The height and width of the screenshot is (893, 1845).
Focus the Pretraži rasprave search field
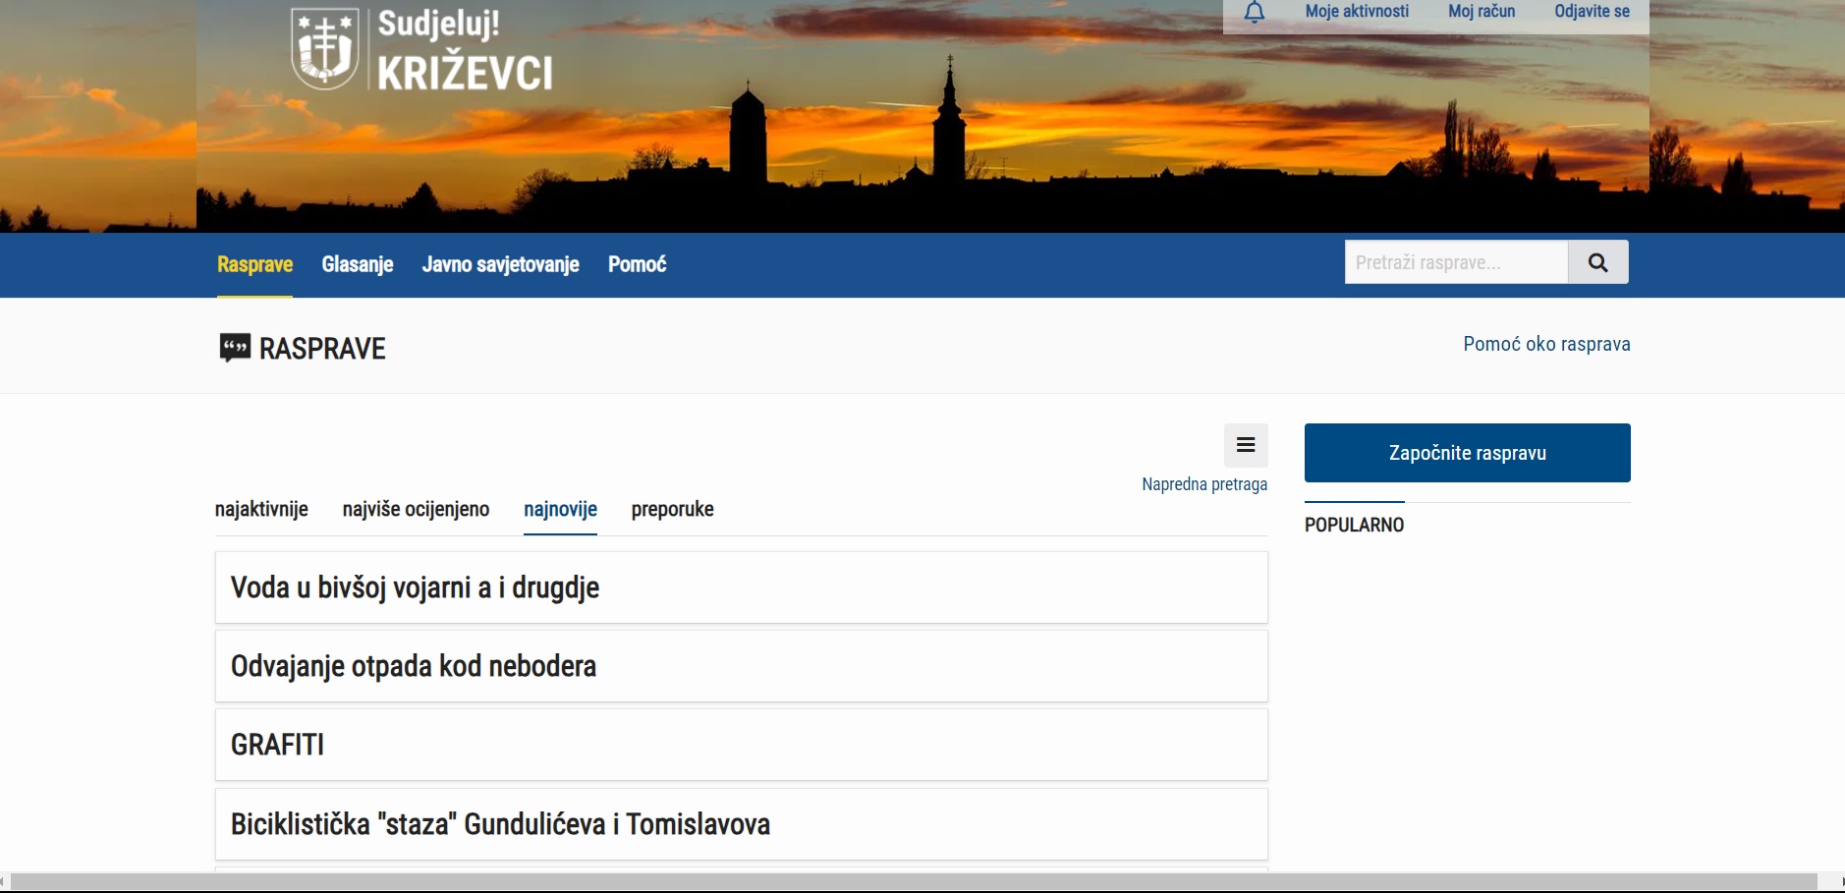[x=1455, y=262]
